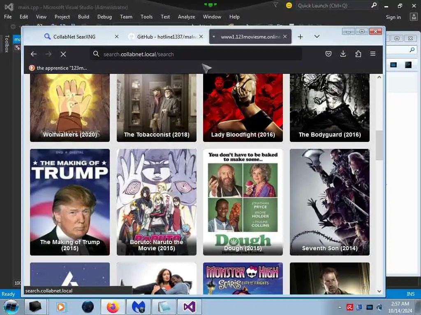Close the GitHub hotline1337 tab

[201, 37]
